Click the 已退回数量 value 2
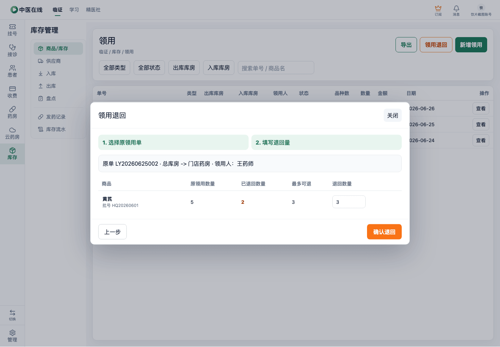Screen dimensions: 500x347 [x=243, y=202]
